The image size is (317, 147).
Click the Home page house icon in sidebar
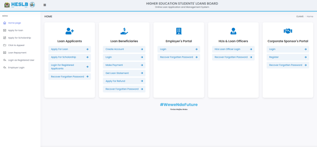tap(5, 23)
